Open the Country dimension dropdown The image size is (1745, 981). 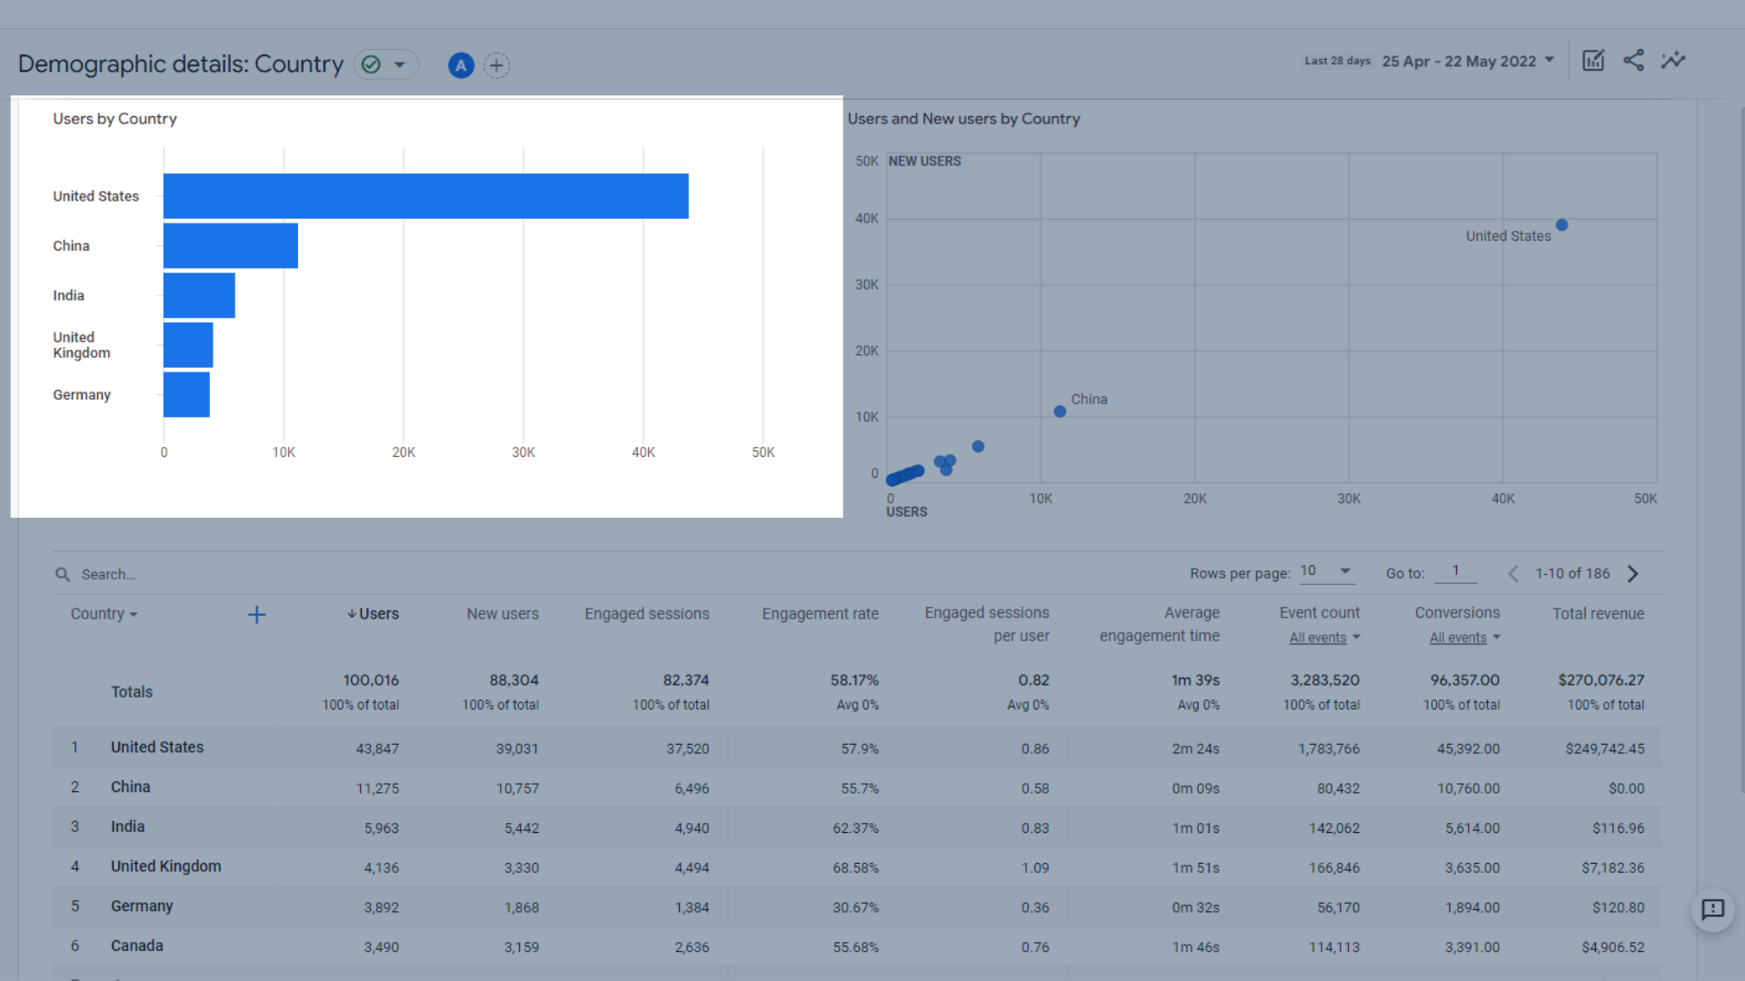[x=104, y=614]
